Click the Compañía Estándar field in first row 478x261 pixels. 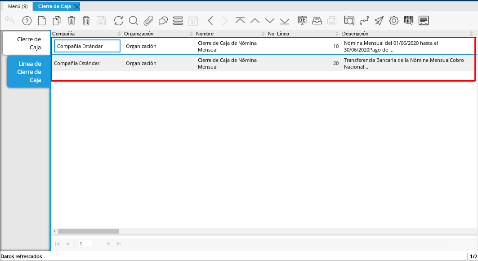[x=87, y=46]
